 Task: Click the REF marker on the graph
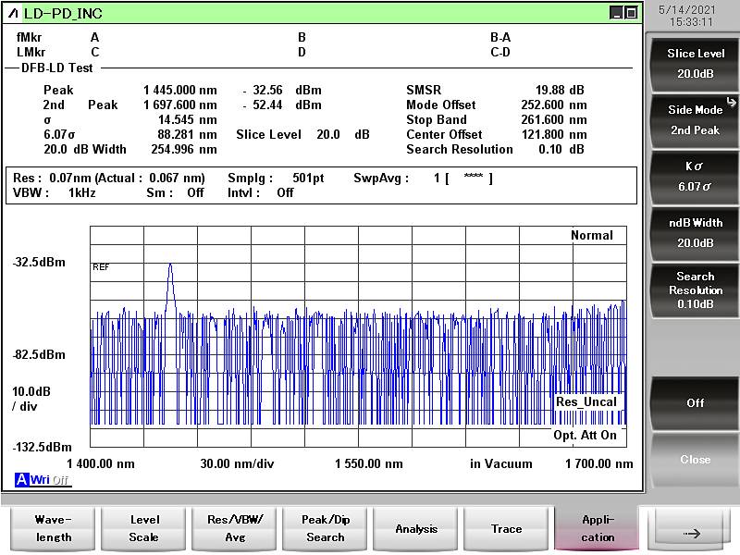tap(101, 266)
